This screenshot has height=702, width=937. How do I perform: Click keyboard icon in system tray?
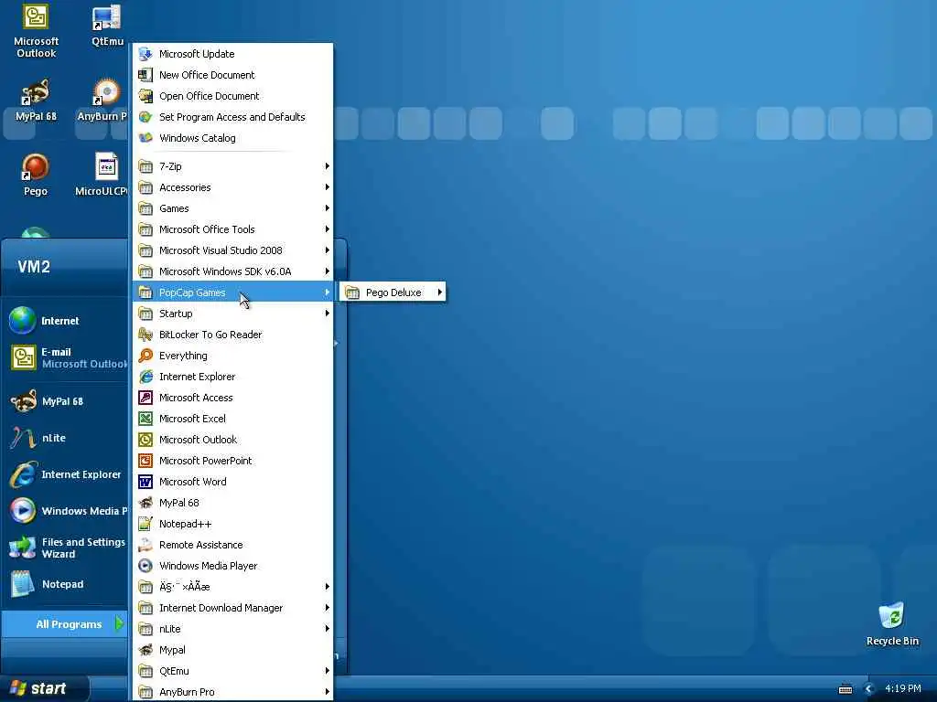click(845, 689)
